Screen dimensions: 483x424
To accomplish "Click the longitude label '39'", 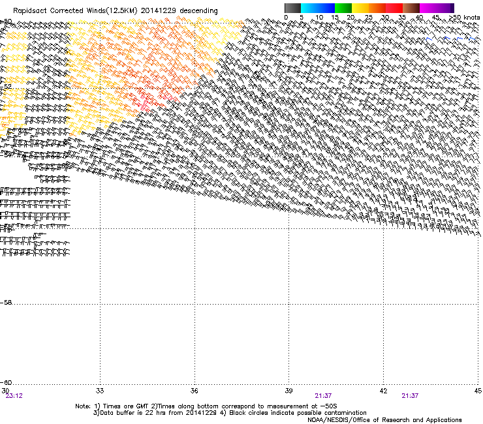I will (x=288, y=391).
